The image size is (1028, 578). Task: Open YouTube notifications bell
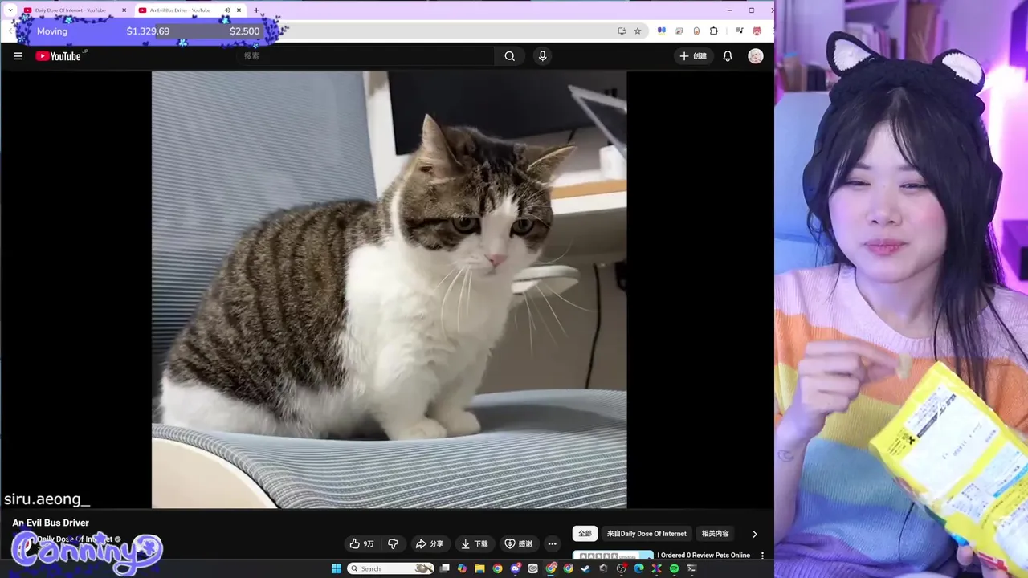click(x=728, y=56)
